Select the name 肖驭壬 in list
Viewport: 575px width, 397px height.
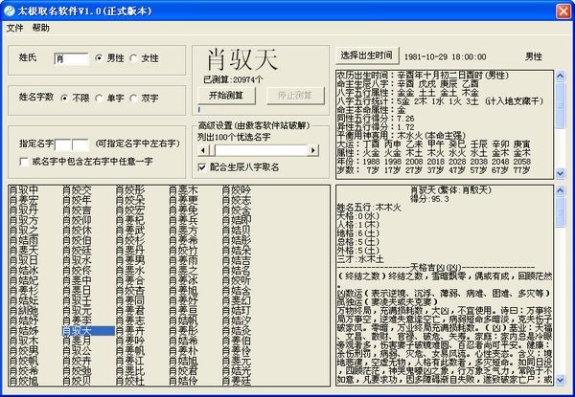click(x=77, y=301)
